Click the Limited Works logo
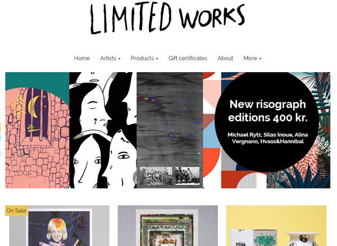 click(x=167, y=19)
